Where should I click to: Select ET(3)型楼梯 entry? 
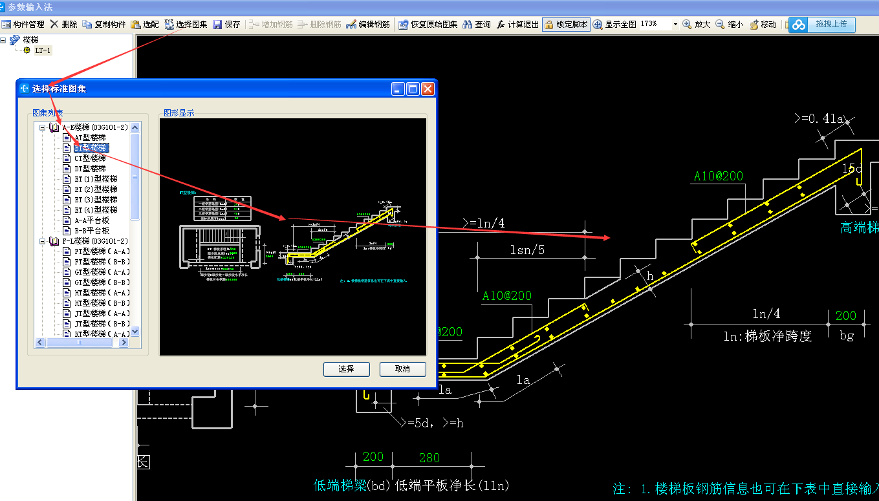tap(96, 200)
